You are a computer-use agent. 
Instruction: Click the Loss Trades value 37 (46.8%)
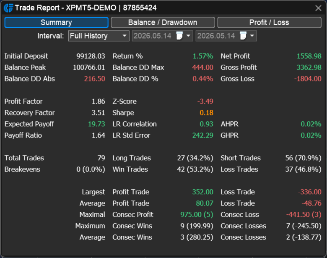304,169
